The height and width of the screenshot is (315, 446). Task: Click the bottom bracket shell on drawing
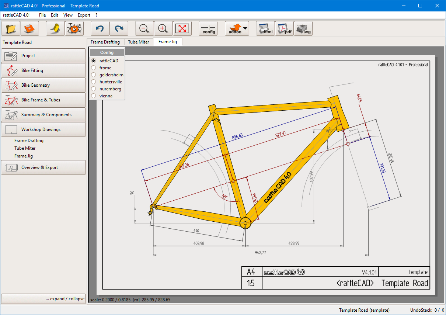245,223
